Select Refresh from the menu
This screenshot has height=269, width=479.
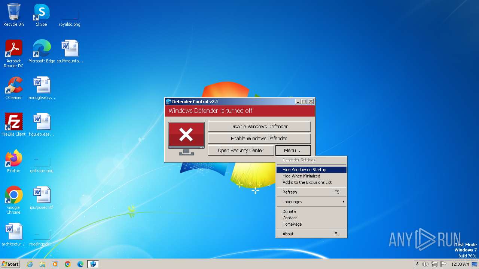311,192
